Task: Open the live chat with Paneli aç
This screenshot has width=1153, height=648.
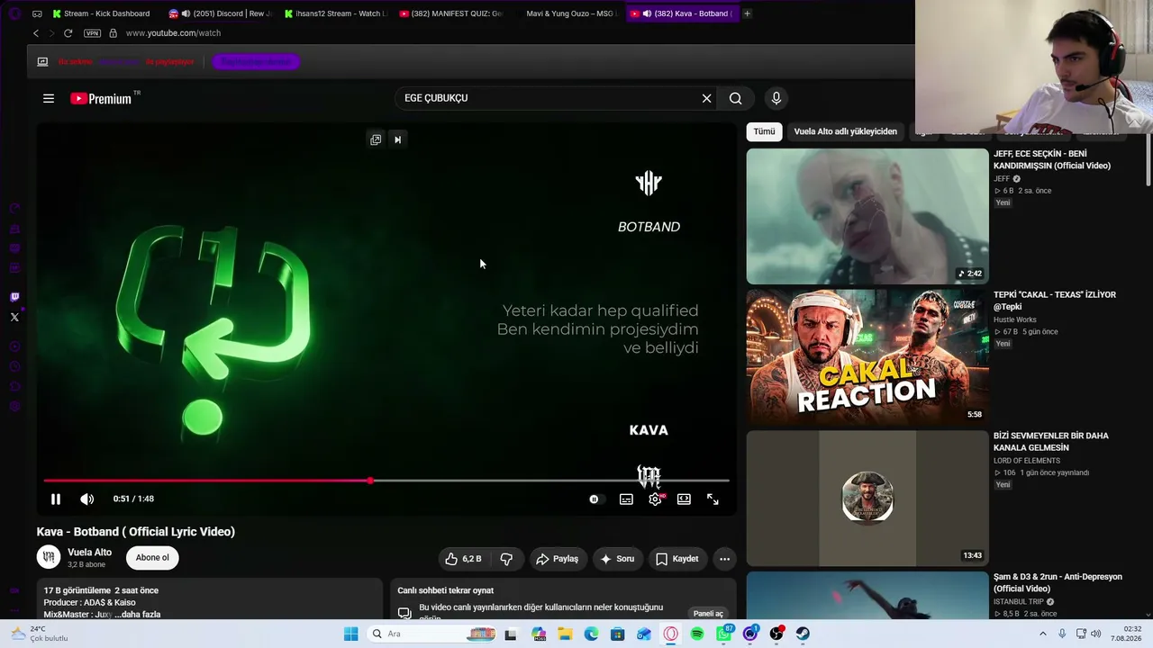Action: pyautogui.click(x=708, y=614)
